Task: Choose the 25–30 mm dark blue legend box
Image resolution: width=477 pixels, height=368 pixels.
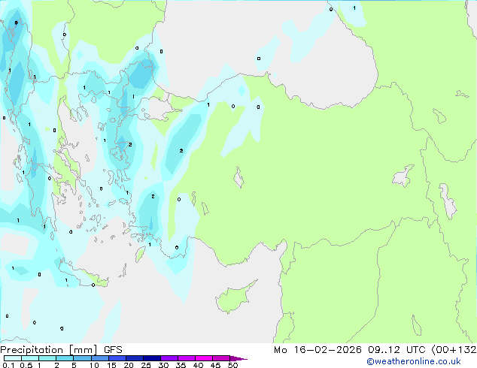Action: point(152,358)
